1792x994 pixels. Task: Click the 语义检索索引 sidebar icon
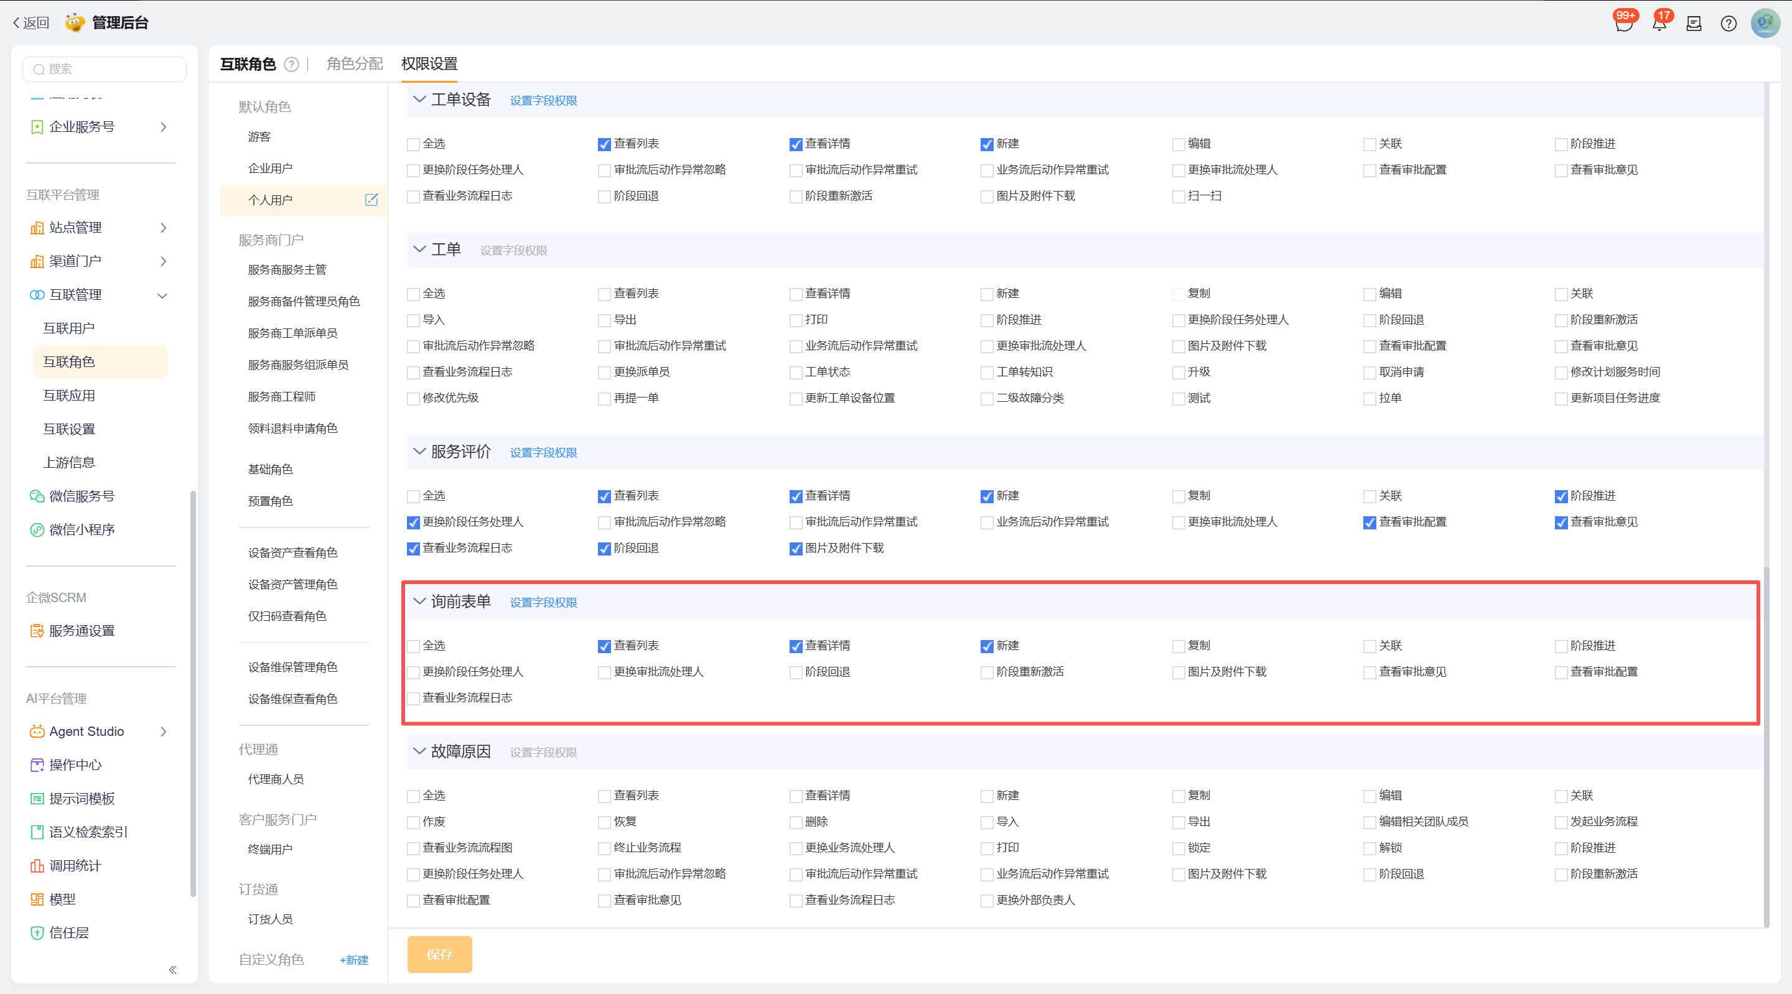coord(37,832)
